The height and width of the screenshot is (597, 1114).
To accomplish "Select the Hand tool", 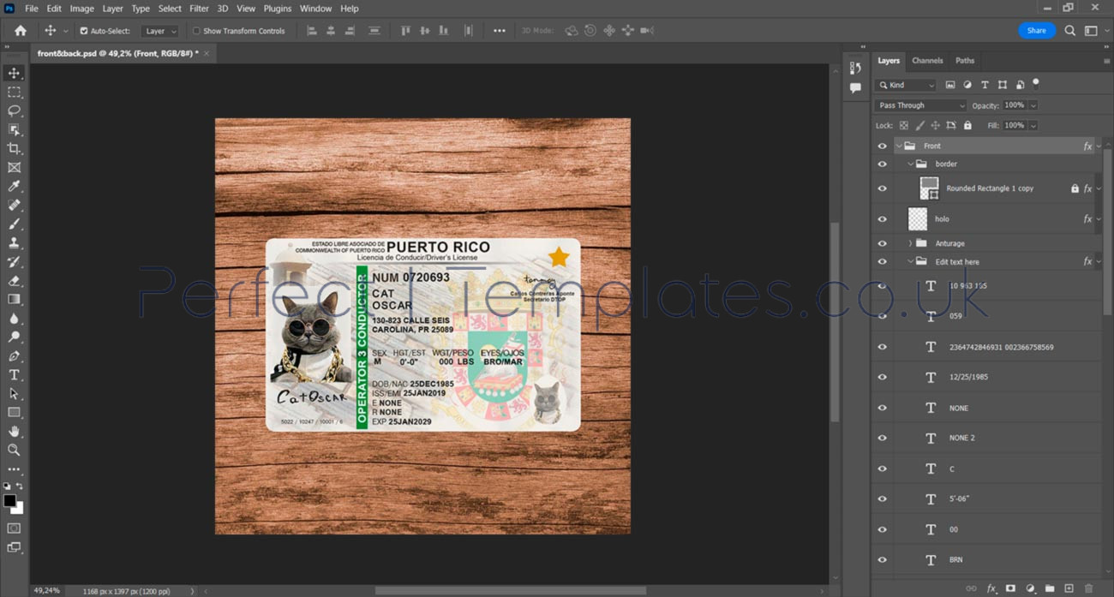I will 14,432.
